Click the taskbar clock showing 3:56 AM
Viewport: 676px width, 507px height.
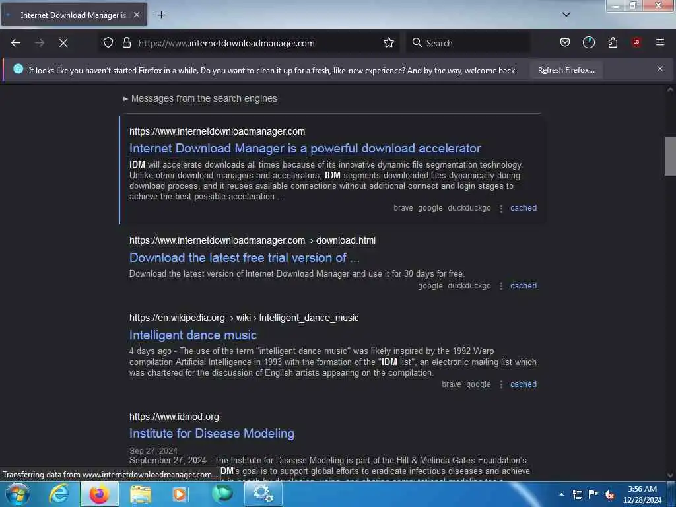point(642,494)
